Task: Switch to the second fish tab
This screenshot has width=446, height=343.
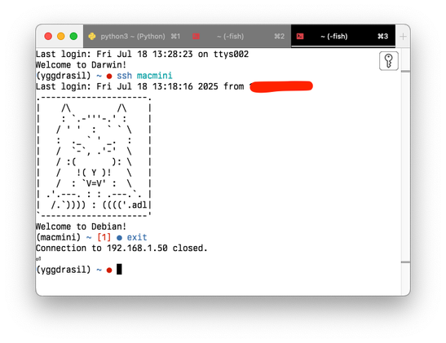Action: 239,36
